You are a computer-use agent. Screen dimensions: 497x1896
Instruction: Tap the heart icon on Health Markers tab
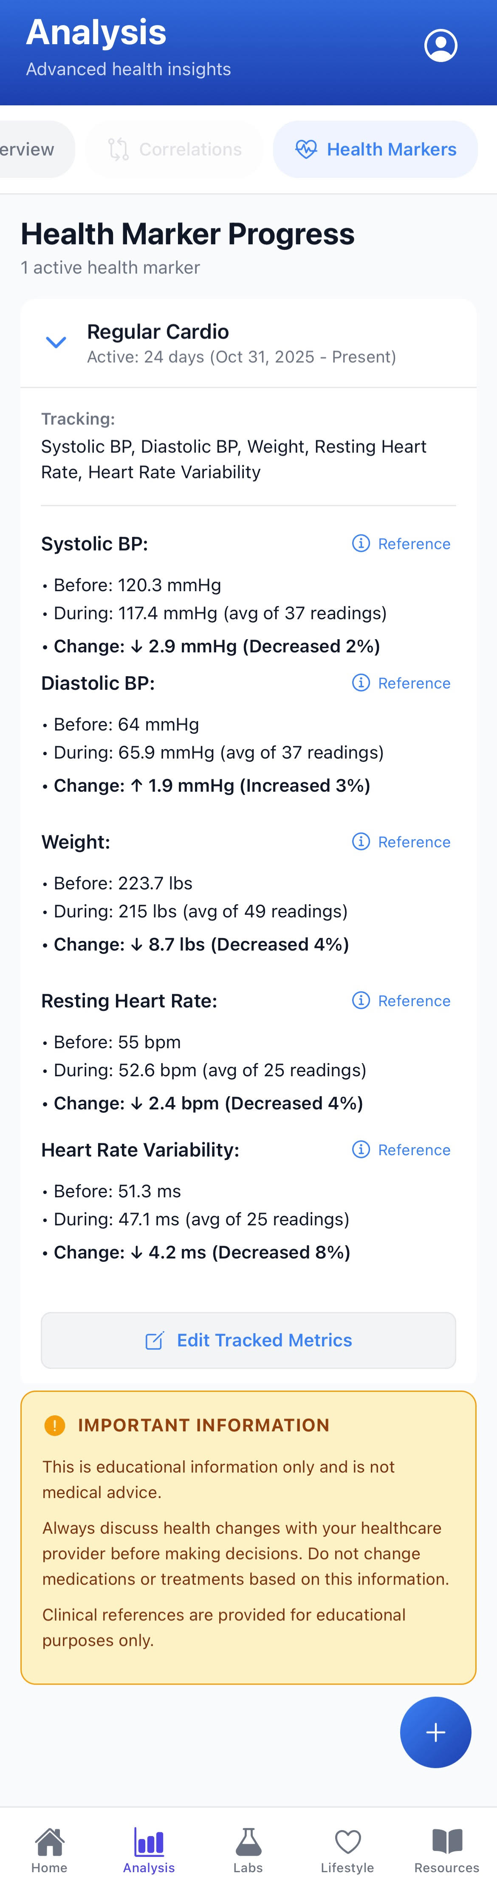point(305,150)
